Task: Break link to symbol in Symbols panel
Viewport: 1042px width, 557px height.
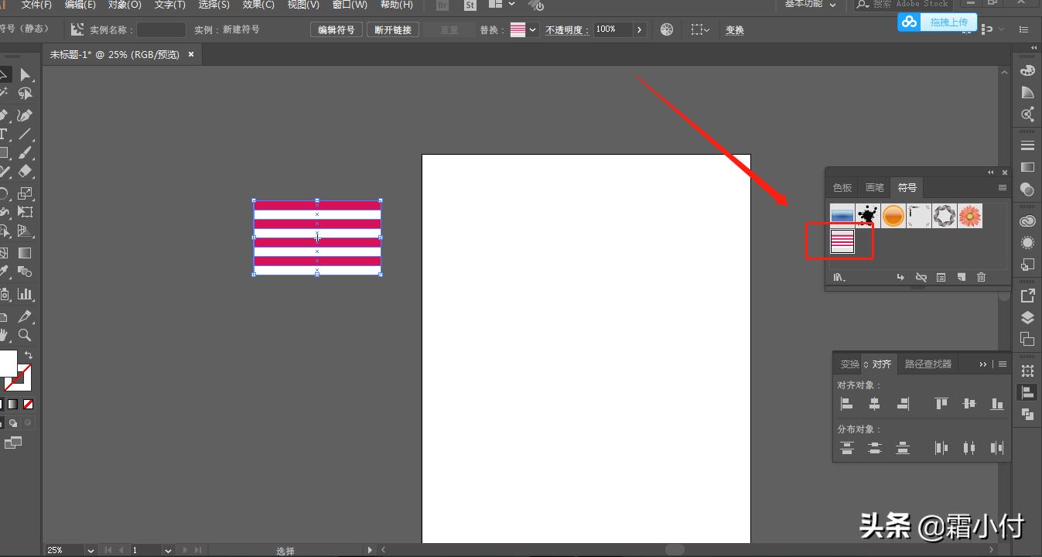Action: 921,277
